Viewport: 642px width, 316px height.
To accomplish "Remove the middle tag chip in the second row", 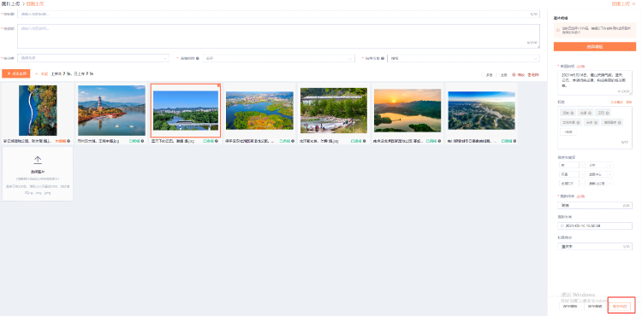I will 596,122.
